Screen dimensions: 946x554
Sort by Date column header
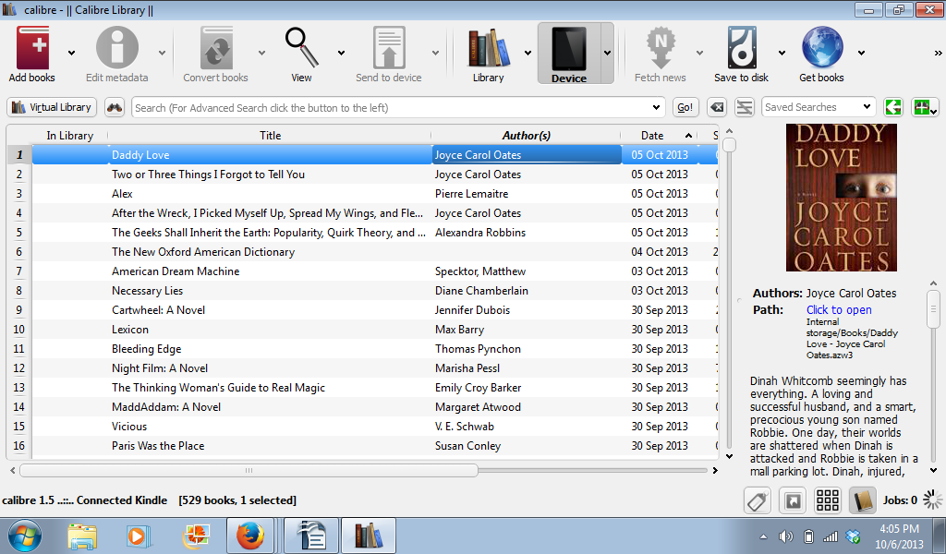coord(659,136)
